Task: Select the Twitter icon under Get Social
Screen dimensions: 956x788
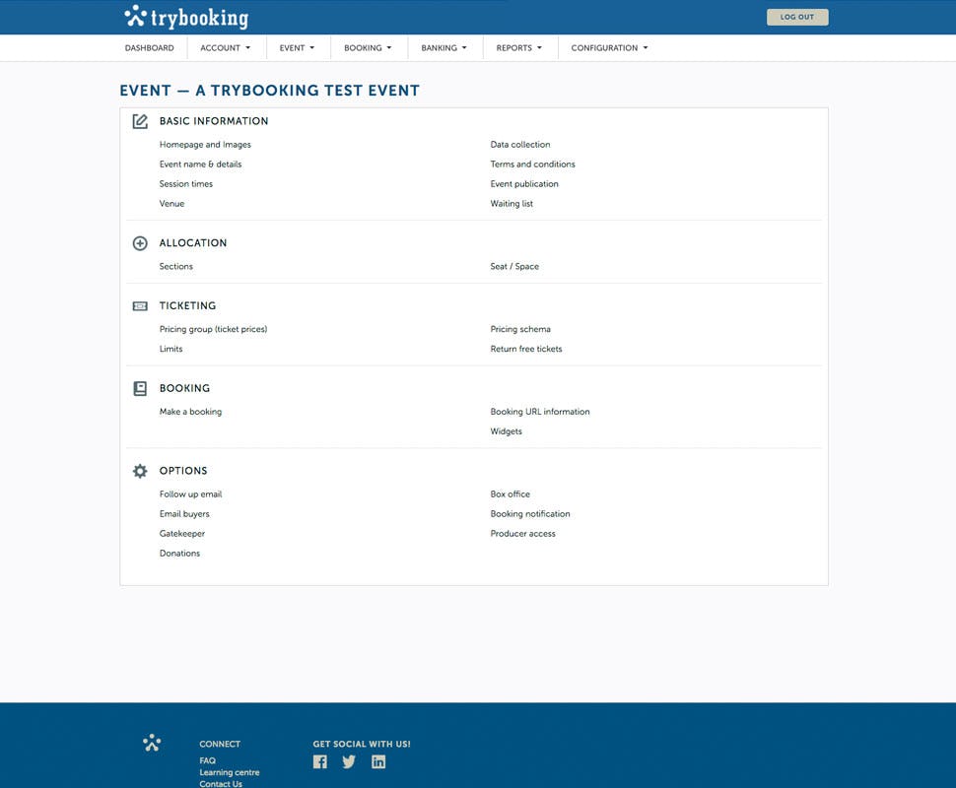Action: coord(349,761)
